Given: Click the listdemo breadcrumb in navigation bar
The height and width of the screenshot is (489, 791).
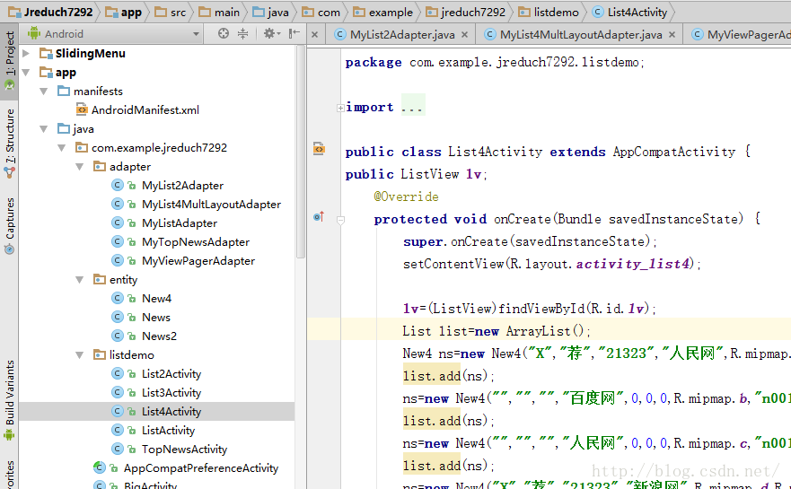Looking at the screenshot, I should point(557,12).
